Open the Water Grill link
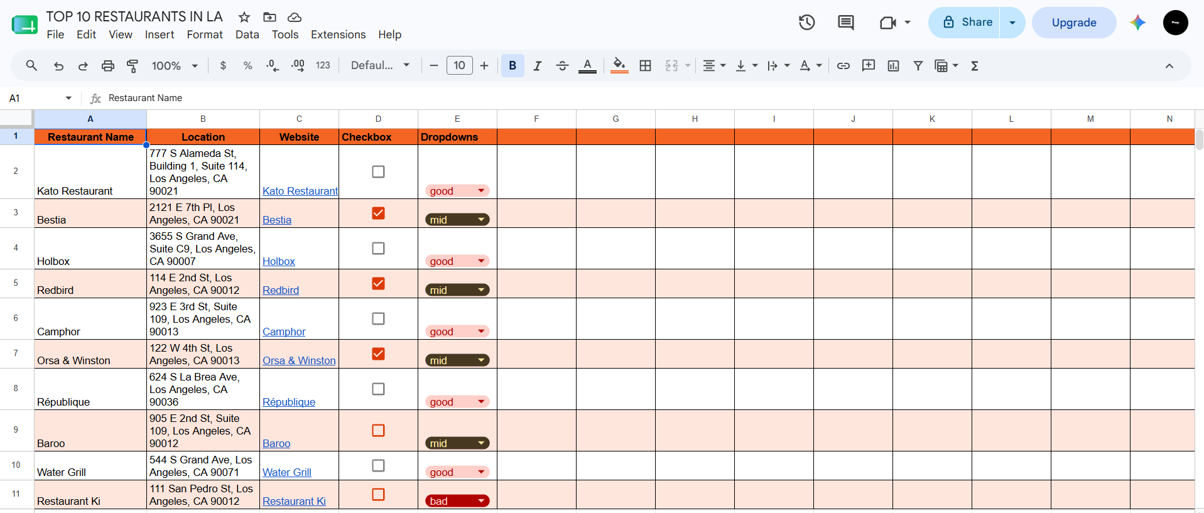The height and width of the screenshot is (513, 1204). pos(287,472)
